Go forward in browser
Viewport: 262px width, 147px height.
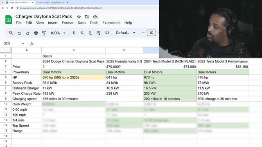click(x=7, y=8)
